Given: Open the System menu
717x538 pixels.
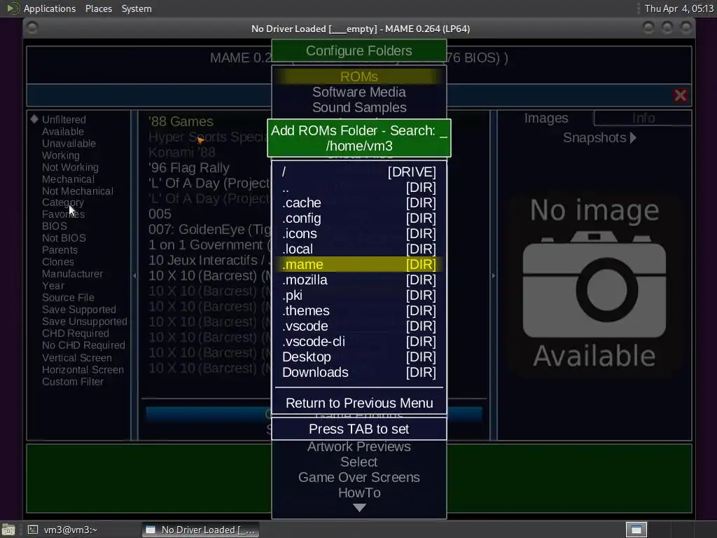Looking at the screenshot, I should click(137, 8).
